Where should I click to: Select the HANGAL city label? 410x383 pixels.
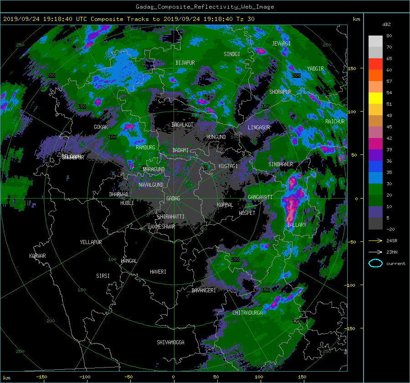pyautogui.click(x=128, y=260)
